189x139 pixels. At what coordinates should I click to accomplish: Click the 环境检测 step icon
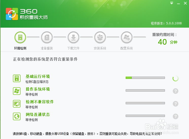20,38
